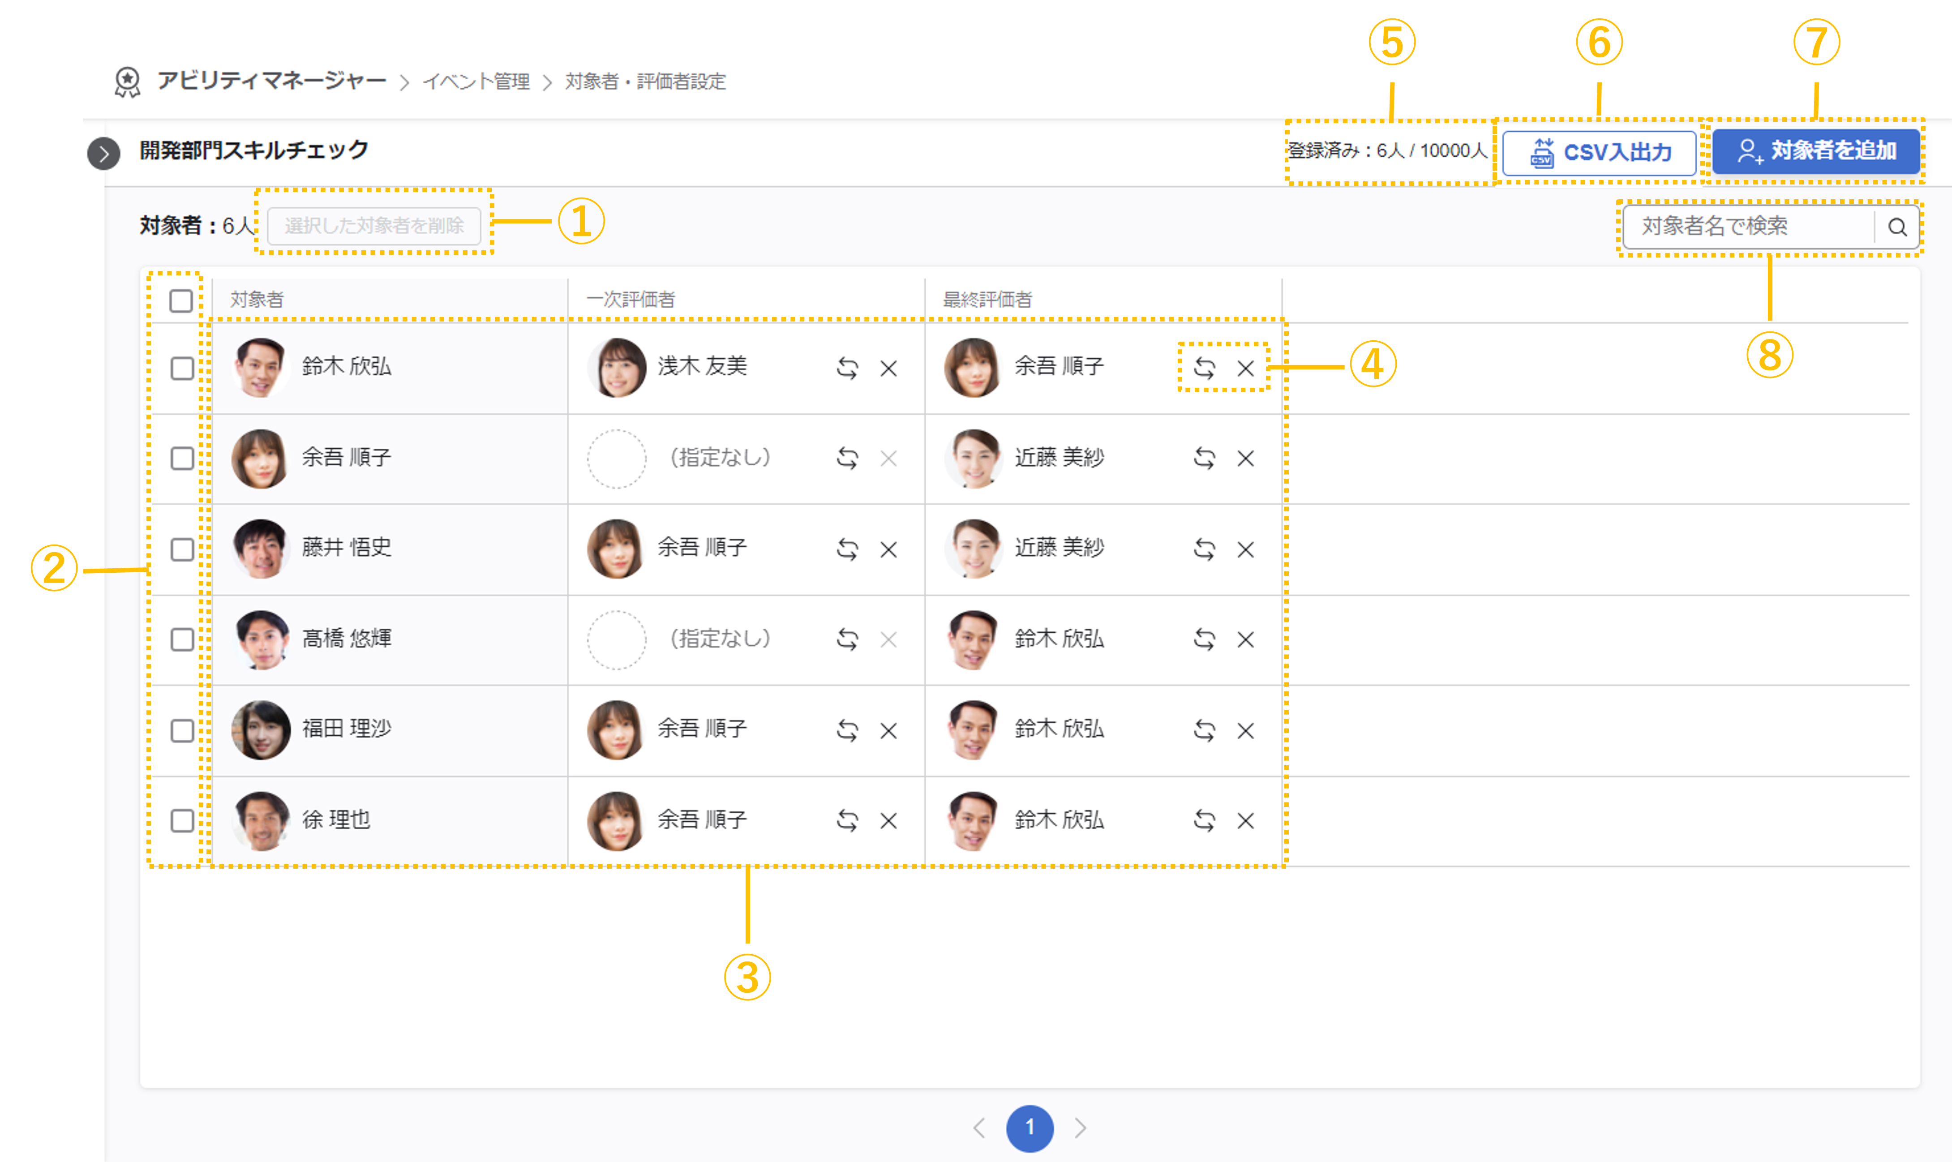Remove final evaluator in 徐 理也 row
This screenshot has height=1162, width=1952.
click(1245, 821)
